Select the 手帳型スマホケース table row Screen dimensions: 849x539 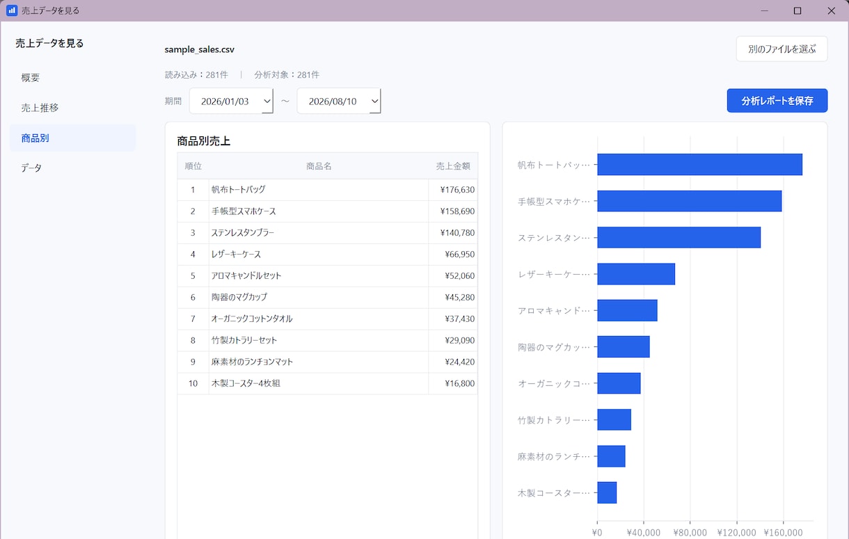(328, 211)
